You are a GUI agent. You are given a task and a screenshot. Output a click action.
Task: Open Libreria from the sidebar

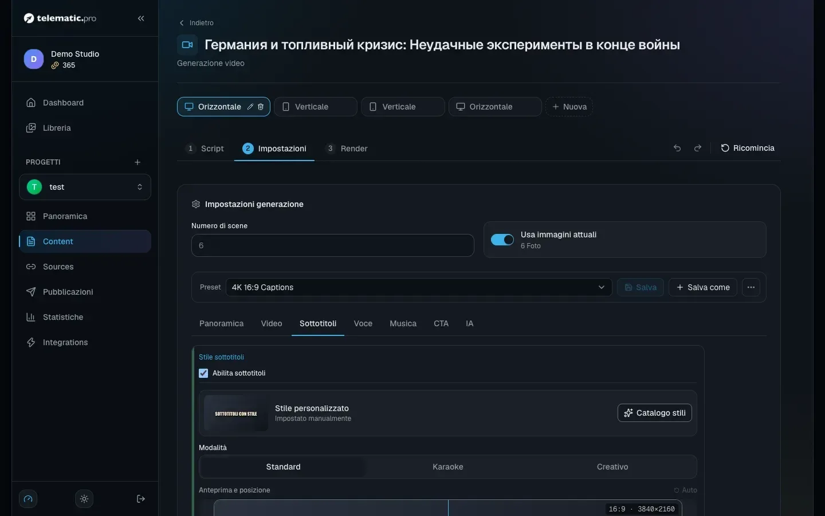point(85,128)
